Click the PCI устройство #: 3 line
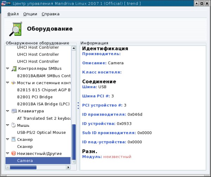 [104, 105]
